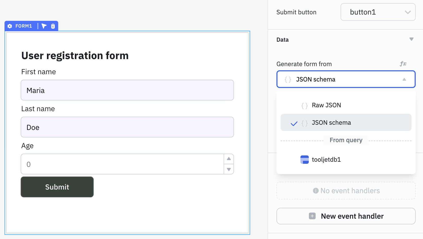This screenshot has width=423, height=239.
Task: Click curly braces icon in JSON schema selector
Action: coord(288,79)
